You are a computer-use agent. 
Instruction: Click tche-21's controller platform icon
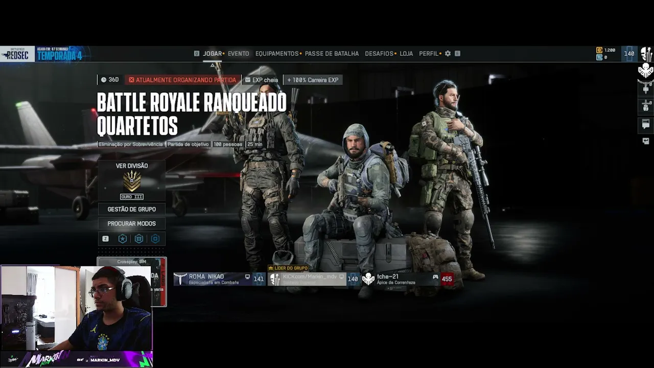point(435,277)
